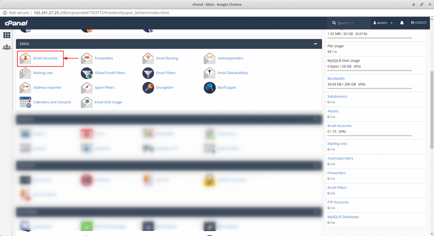The image size is (434, 236).
Task: Click the cPanel logo
Action: coord(16,23)
